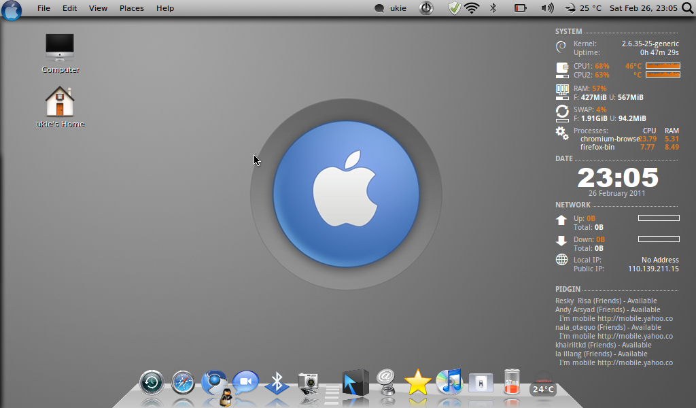
Task: Click the Local IP No Address text
Action: pos(659,260)
